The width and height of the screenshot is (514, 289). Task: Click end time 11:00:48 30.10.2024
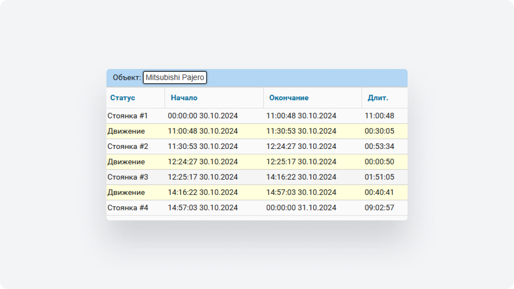click(301, 116)
